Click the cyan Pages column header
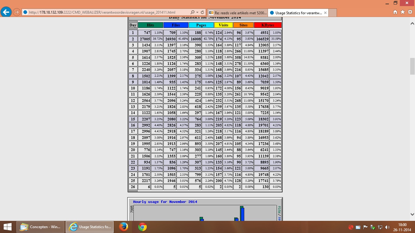Image resolution: width=415 pixels, height=233 pixels. 201,25
